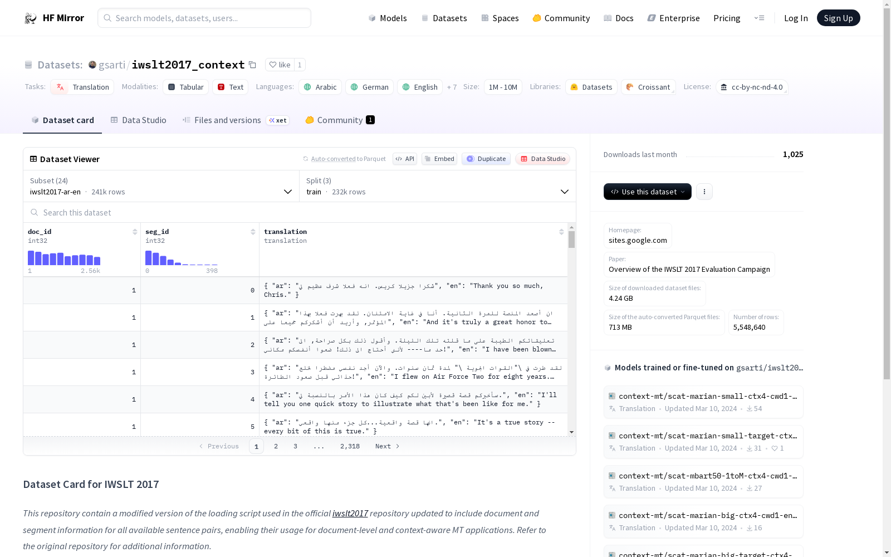This screenshot has height=557, width=891.
Task: Filter by Arabic language tag
Action: 320,87
